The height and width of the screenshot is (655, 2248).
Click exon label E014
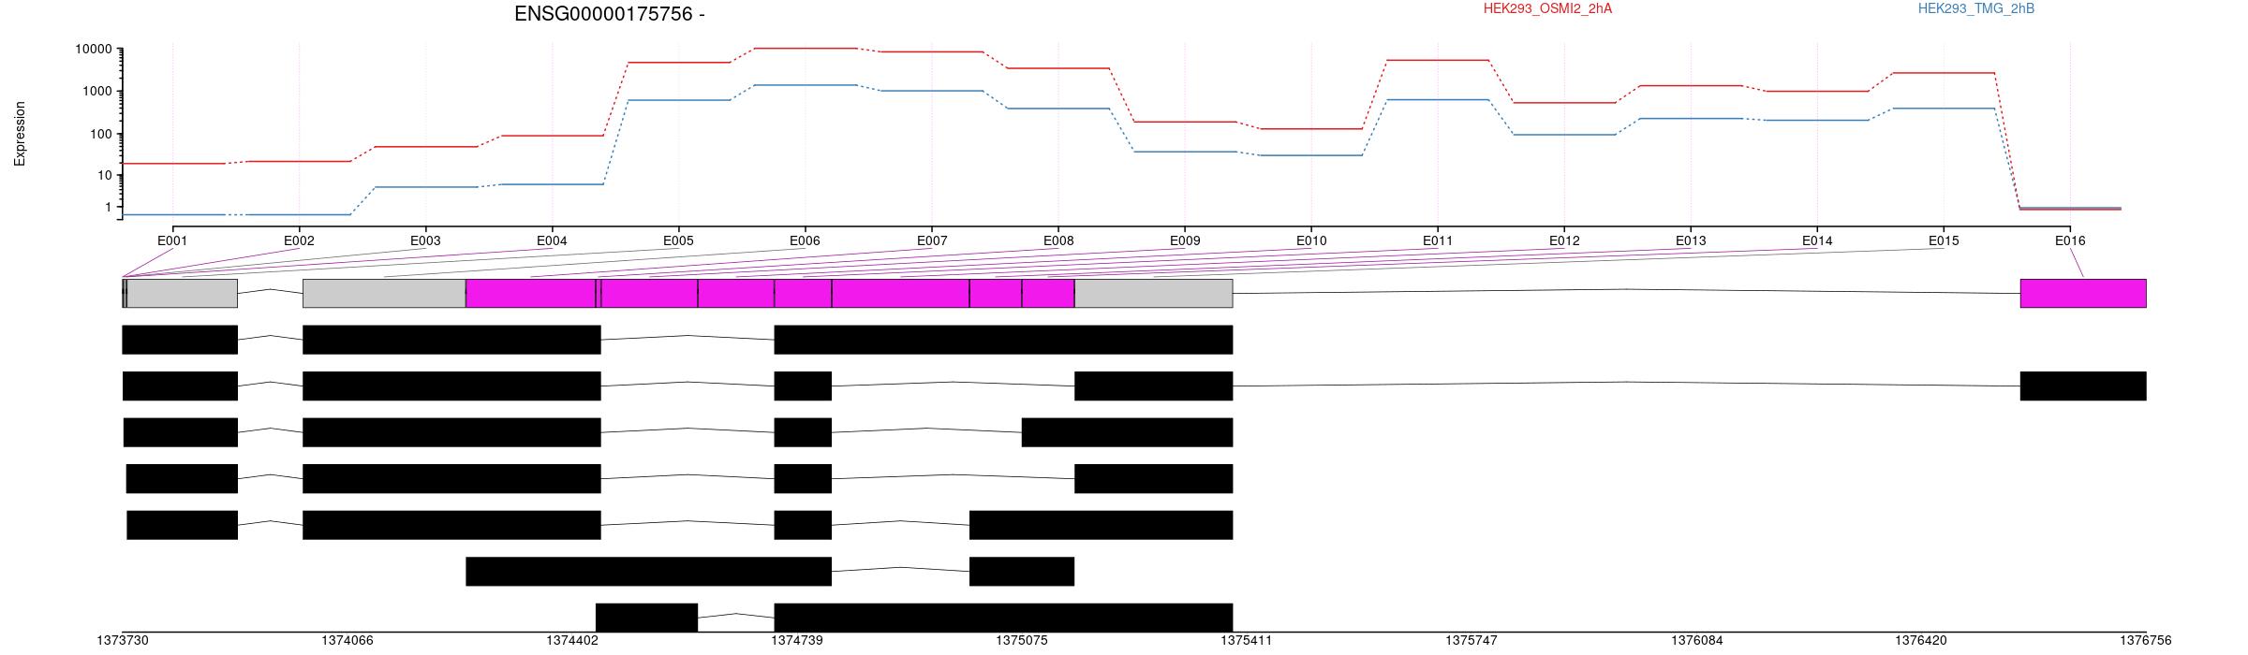1817,240
